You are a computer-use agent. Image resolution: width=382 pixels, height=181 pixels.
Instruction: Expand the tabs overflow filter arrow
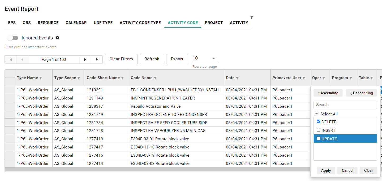252,18
